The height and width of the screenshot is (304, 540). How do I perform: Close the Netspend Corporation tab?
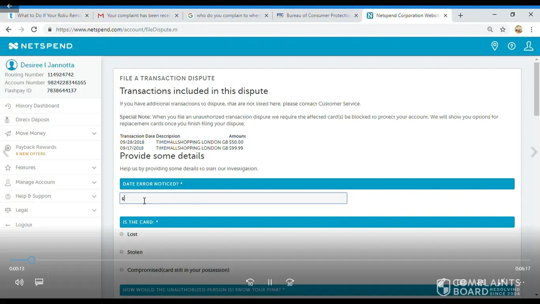click(446, 15)
